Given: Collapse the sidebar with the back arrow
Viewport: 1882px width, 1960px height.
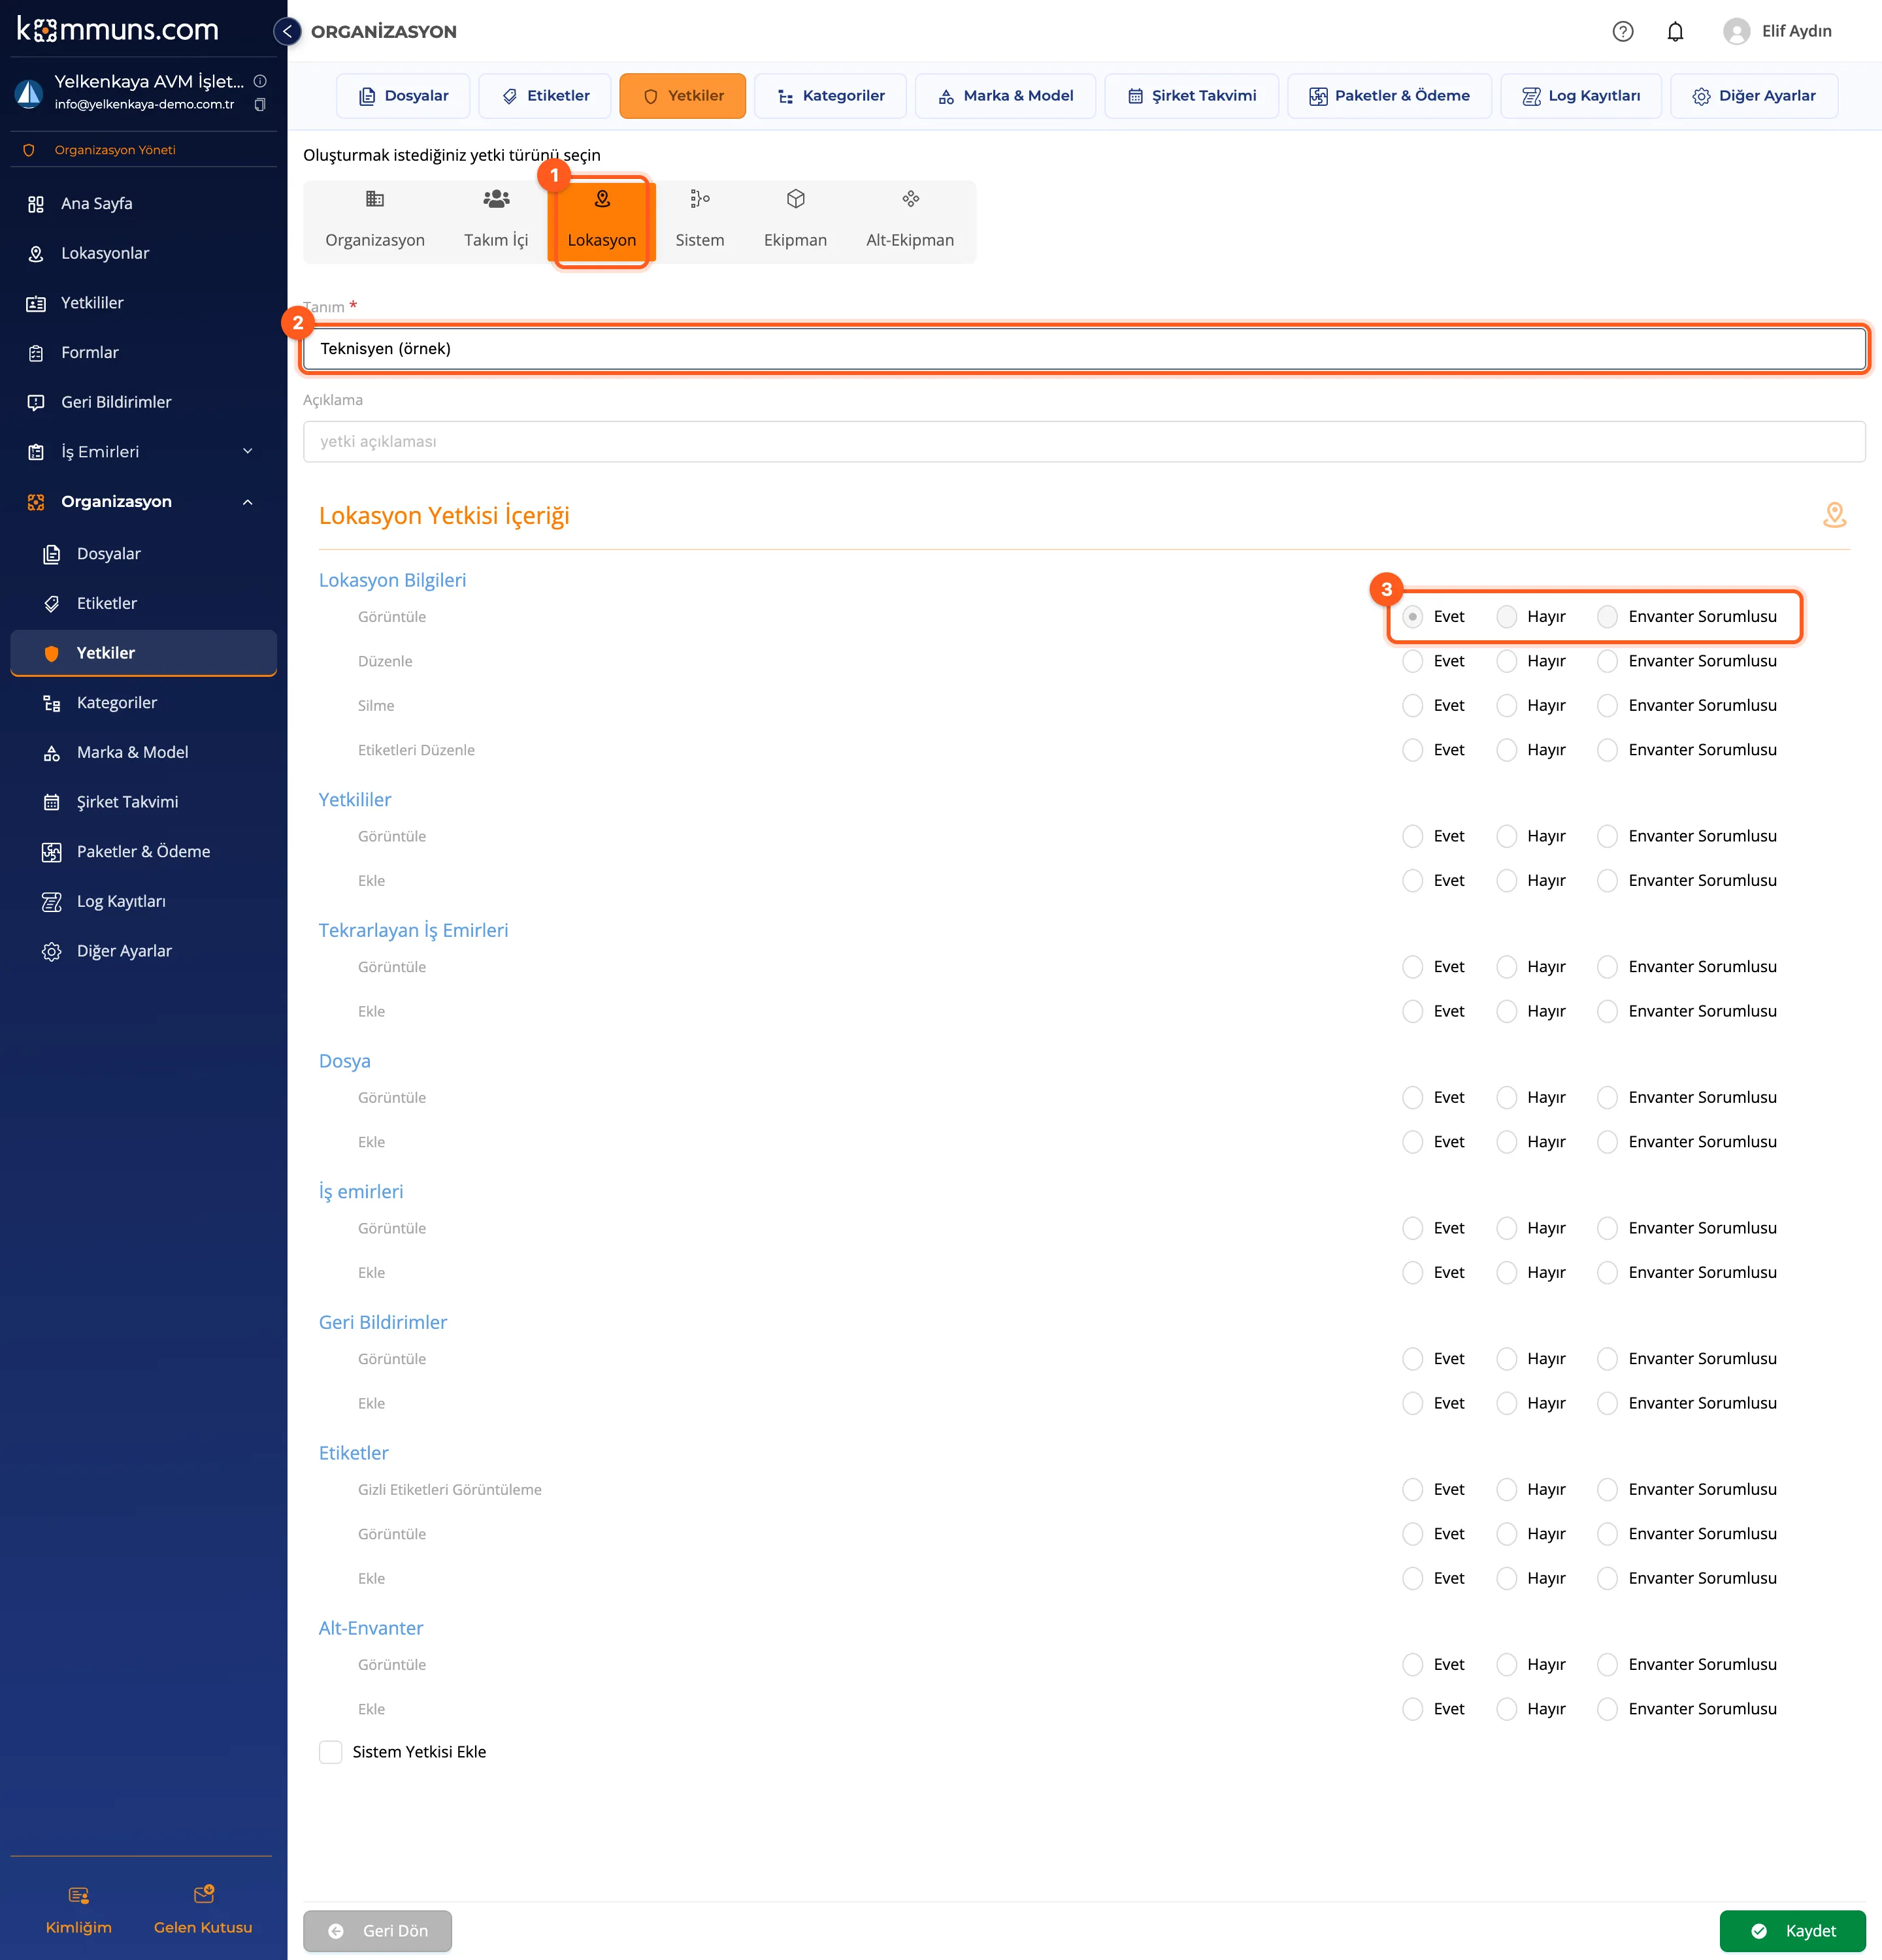Looking at the screenshot, I should pyautogui.click(x=287, y=31).
